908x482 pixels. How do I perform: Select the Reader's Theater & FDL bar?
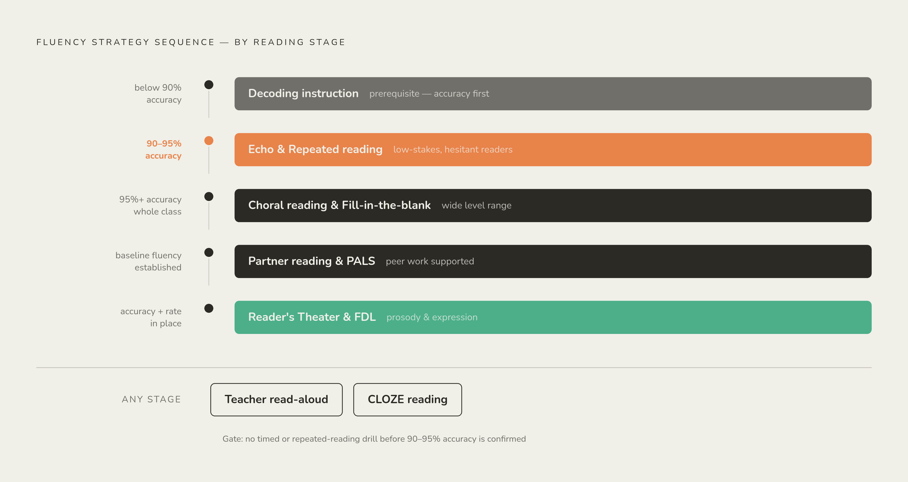point(553,317)
